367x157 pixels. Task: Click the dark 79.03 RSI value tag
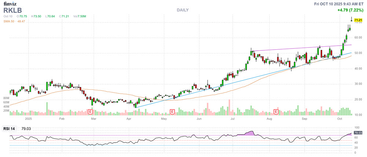[x=358, y=132]
